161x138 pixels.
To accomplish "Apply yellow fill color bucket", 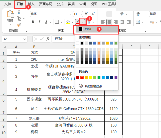I will point(68,22).
